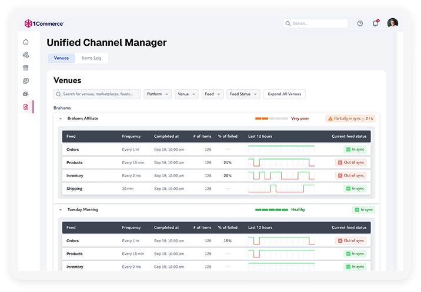This screenshot has height=292, width=421.
Task: Click the 1Commerce logo
Action: pos(44,23)
